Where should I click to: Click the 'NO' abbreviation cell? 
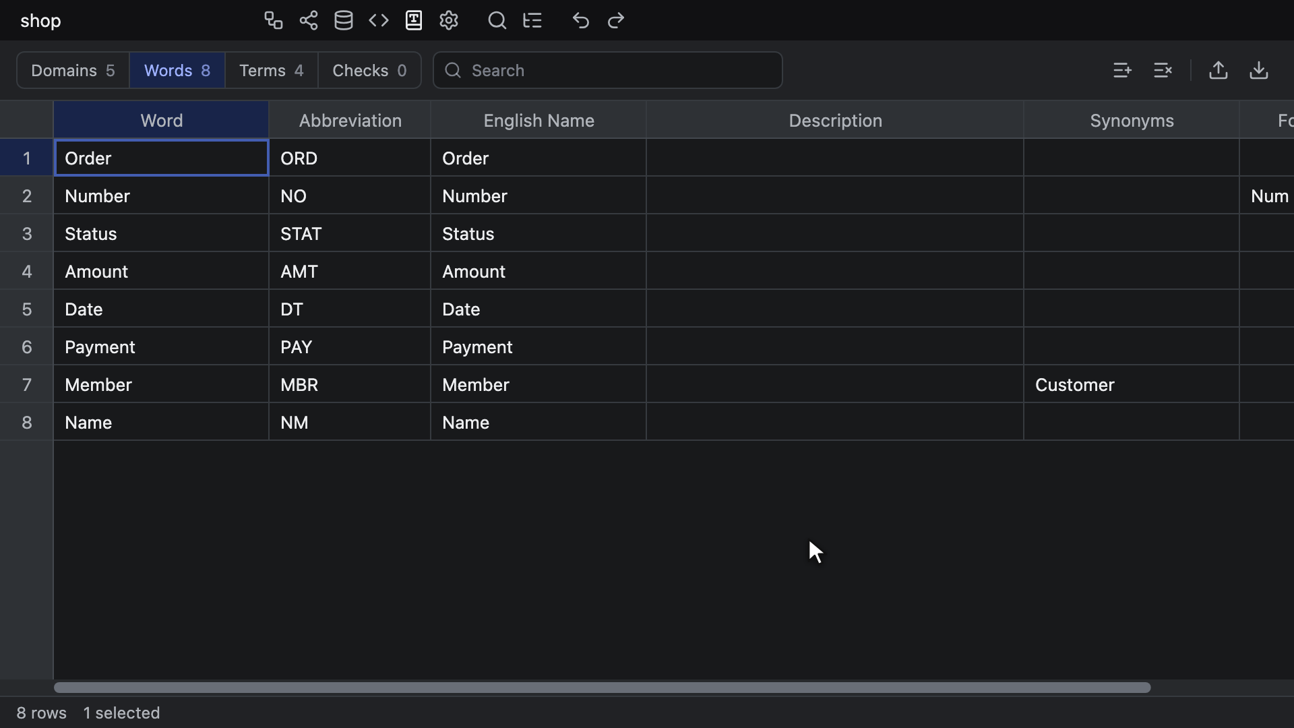tap(350, 195)
